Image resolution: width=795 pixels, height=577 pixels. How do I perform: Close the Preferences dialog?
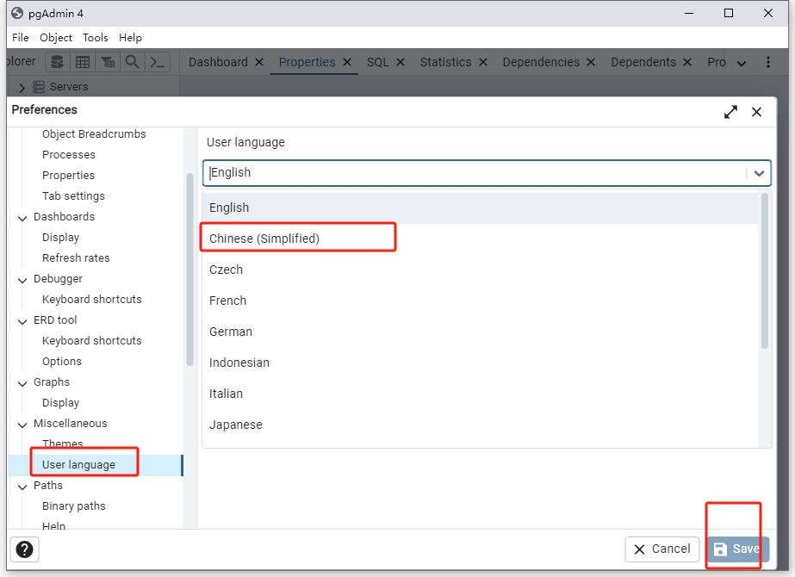point(756,112)
